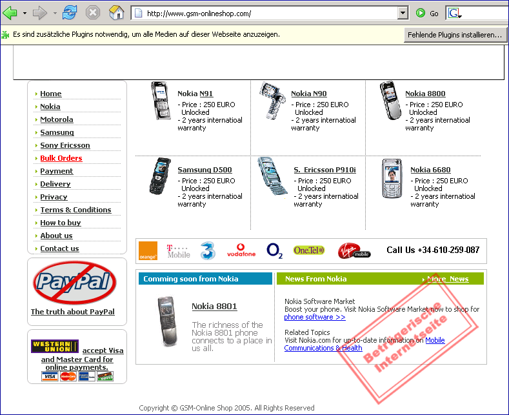The image size is (509, 415).
Task: Open the How to buy link
Action: tap(61, 223)
